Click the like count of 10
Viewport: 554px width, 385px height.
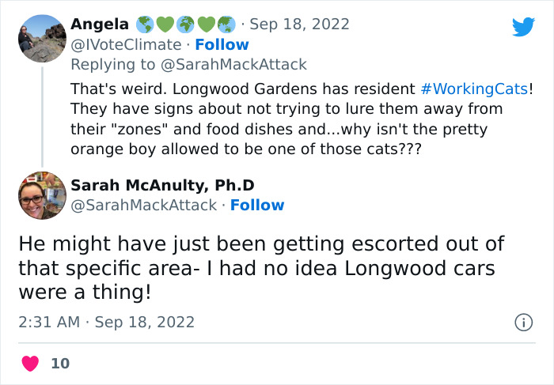coord(60,364)
